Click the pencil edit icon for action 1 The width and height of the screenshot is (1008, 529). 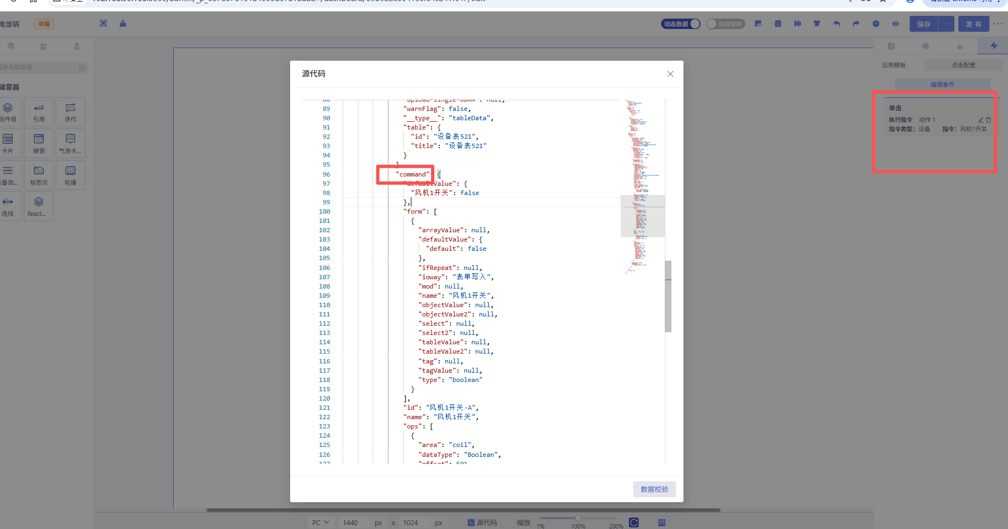(x=981, y=120)
